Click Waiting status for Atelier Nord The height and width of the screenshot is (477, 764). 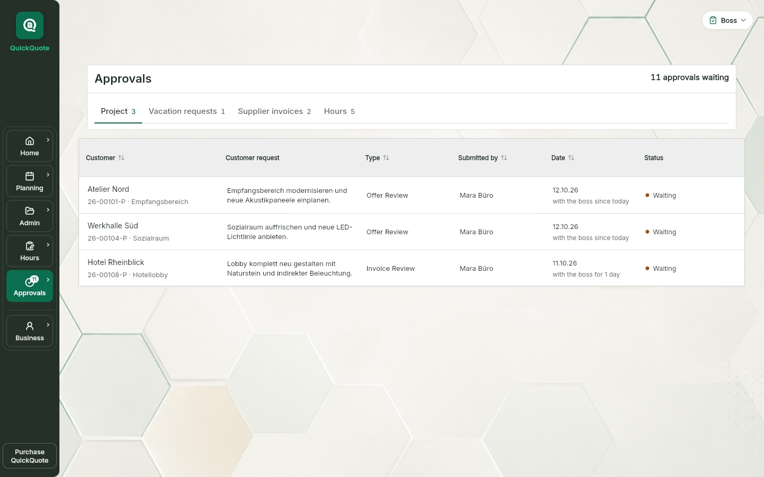coord(661,196)
